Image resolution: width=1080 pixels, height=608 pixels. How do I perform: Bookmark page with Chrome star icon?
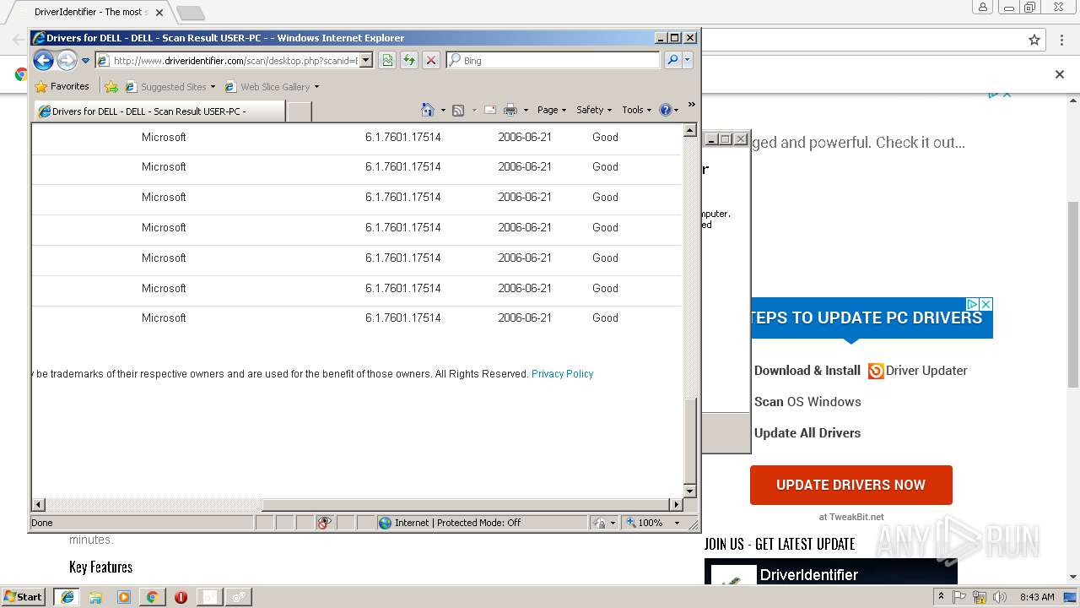(x=1034, y=40)
